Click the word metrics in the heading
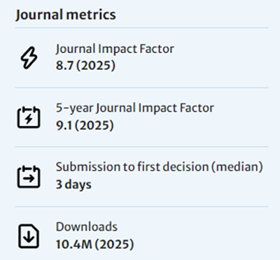The height and width of the screenshot is (260, 280). point(91,15)
